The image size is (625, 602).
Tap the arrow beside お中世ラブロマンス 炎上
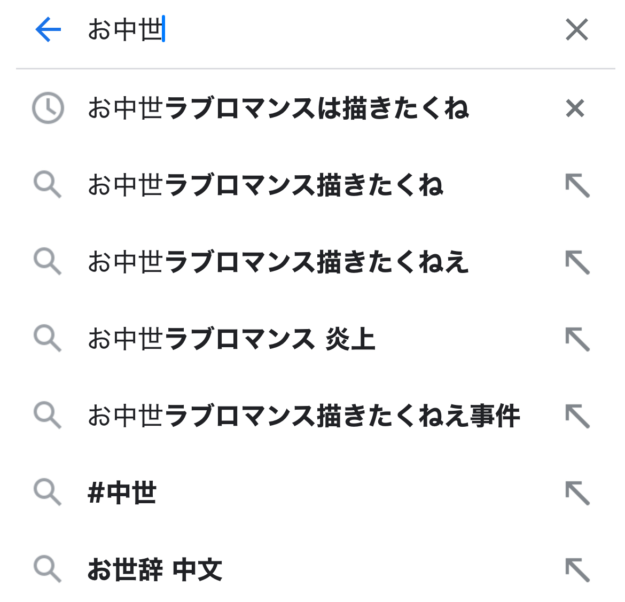click(577, 340)
